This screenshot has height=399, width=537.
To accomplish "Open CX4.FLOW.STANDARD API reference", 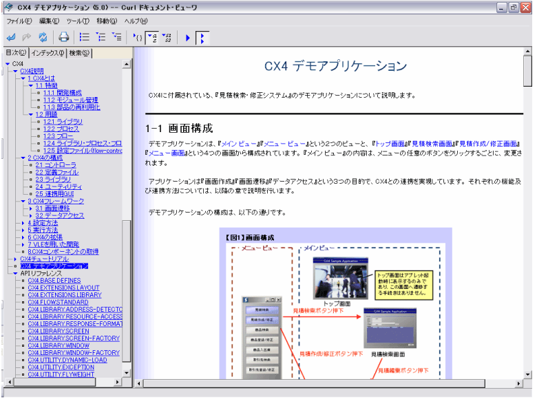I will pyautogui.click(x=59, y=302).
